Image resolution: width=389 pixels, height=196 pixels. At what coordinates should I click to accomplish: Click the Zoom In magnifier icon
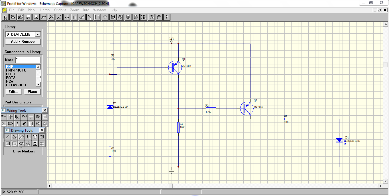(43, 17)
